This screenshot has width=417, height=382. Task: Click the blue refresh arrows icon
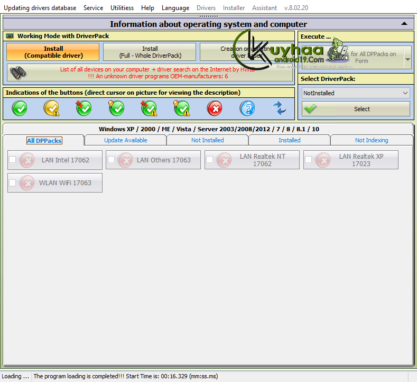pyautogui.click(x=279, y=108)
